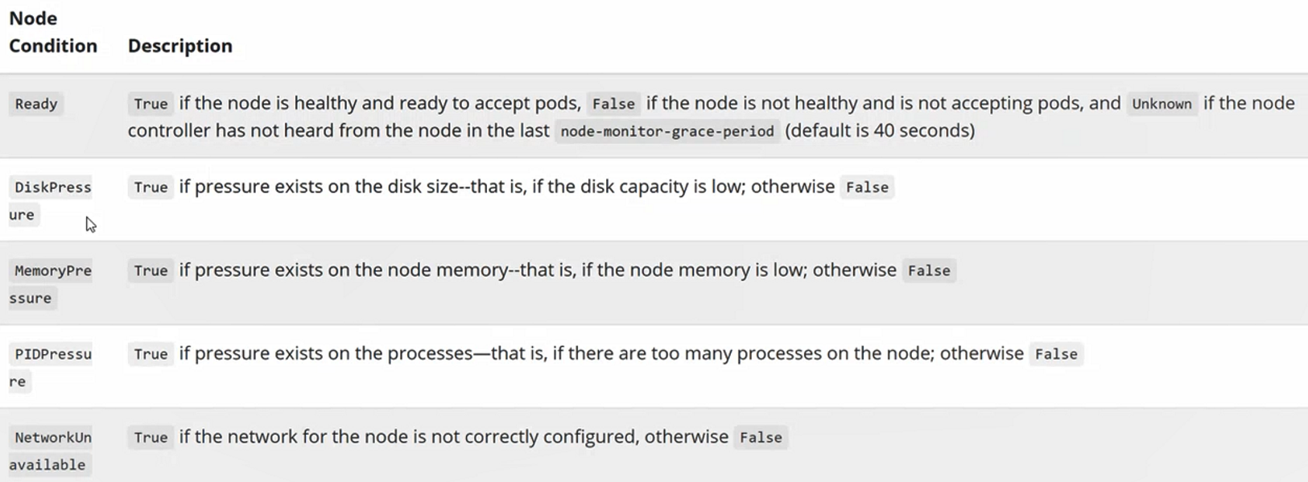Image resolution: width=1308 pixels, height=482 pixels.
Task: Click the False tag in Ready description
Action: tap(613, 104)
